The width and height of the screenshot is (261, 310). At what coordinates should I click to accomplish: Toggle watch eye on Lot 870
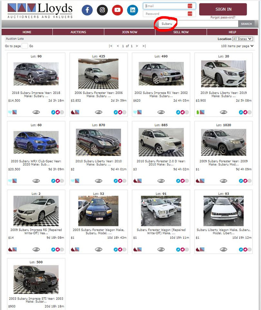(x=99, y=181)
